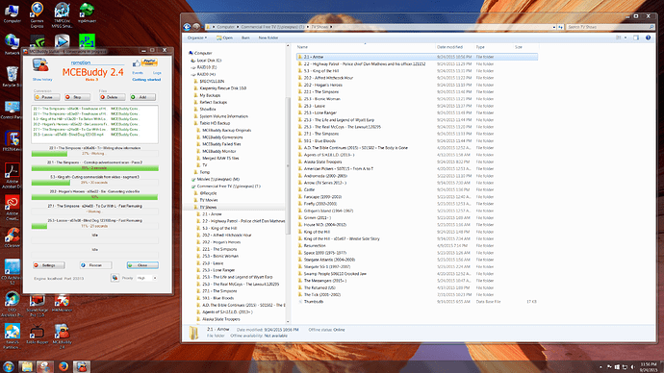Click Burn in the Explorer toolbar
The height and width of the screenshot is (373, 664).
245,37
